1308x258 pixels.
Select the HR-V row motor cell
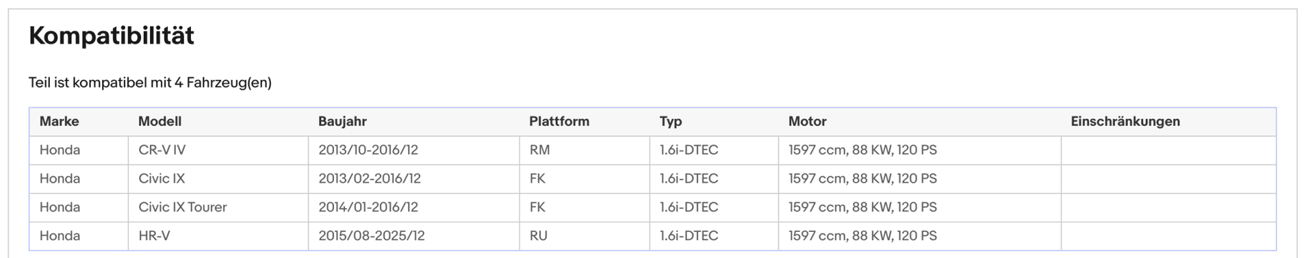(x=920, y=236)
